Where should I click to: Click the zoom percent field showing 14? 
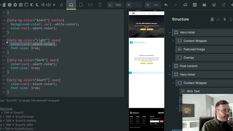[155, 5]
